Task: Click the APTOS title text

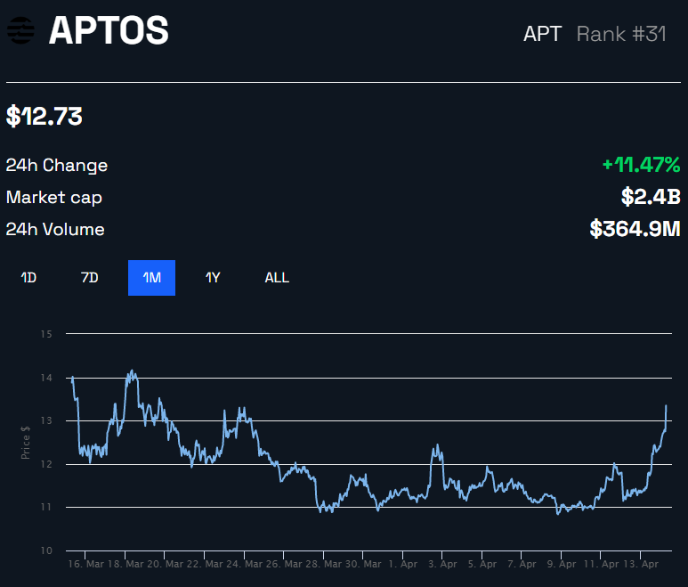Action: click(x=109, y=30)
